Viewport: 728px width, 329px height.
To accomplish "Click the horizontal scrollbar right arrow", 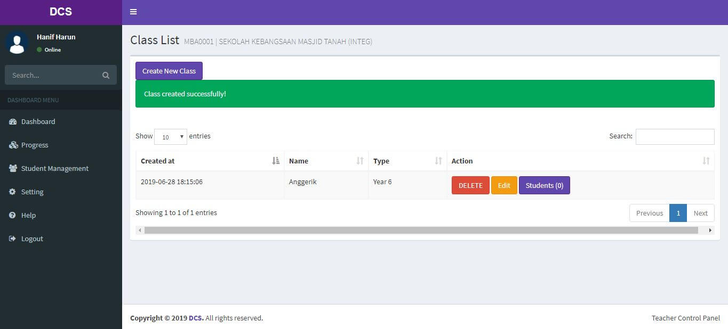I will pyautogui.click(x=710, y=231).
